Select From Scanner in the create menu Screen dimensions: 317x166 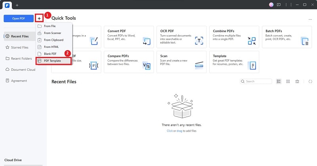52,33
